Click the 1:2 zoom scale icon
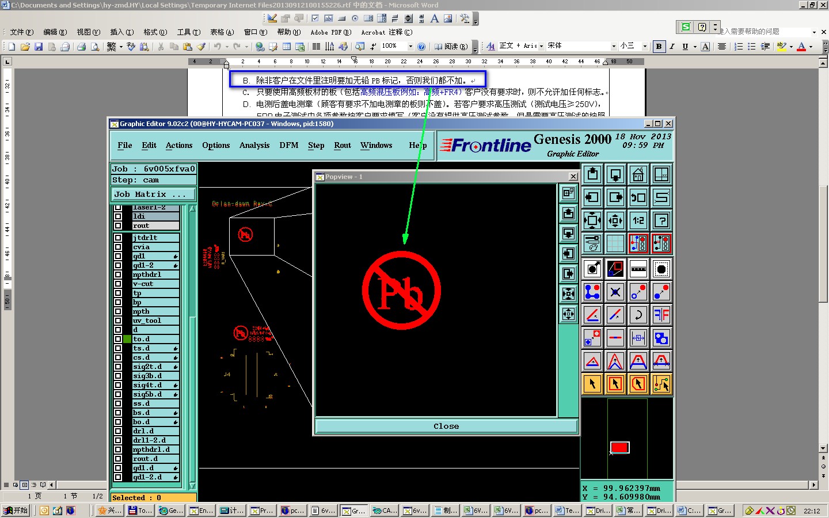Screen dimensions: 829x518 click(638, 220)
